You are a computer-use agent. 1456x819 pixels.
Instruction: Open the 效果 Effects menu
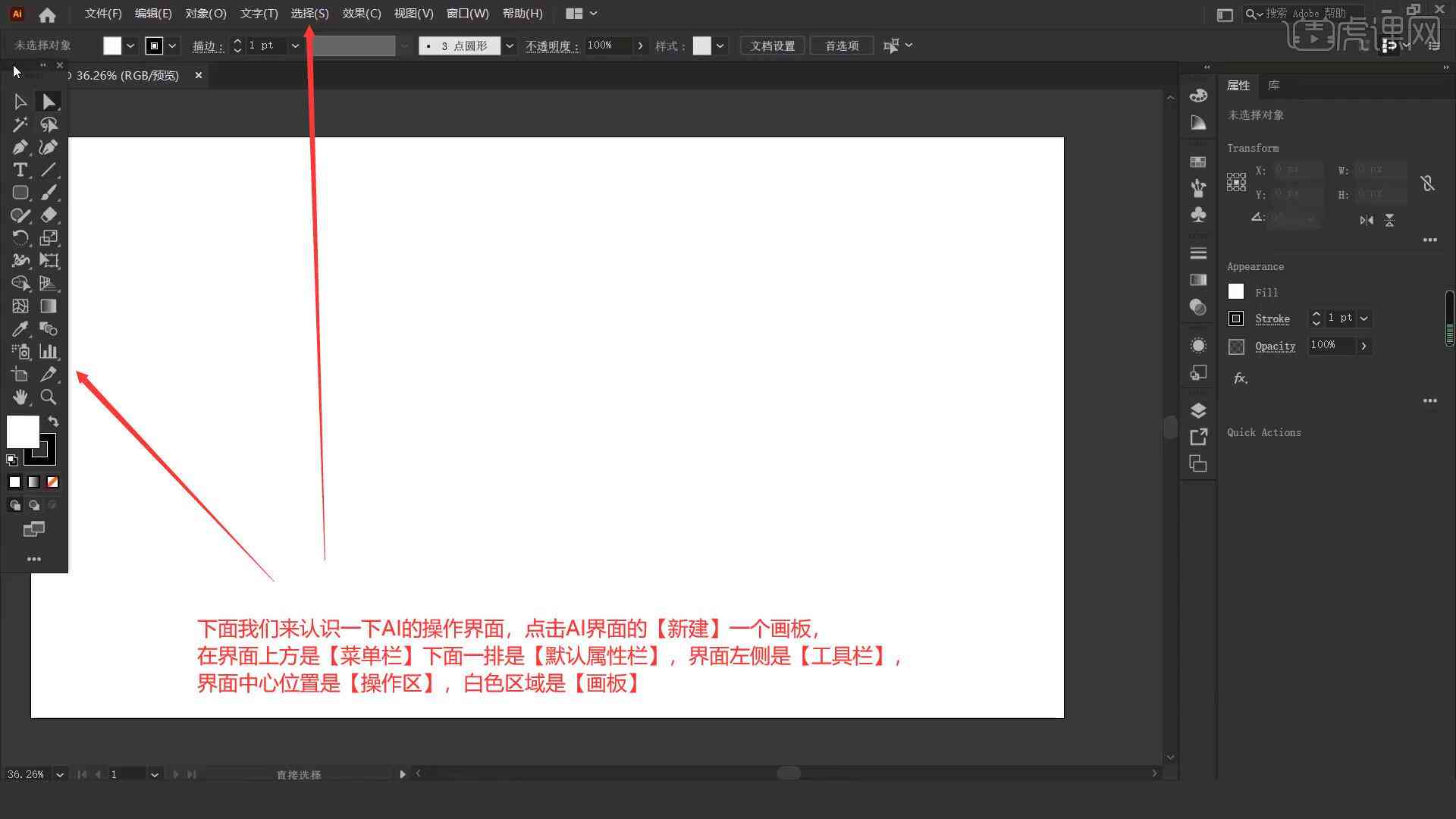tap(360, 13)
